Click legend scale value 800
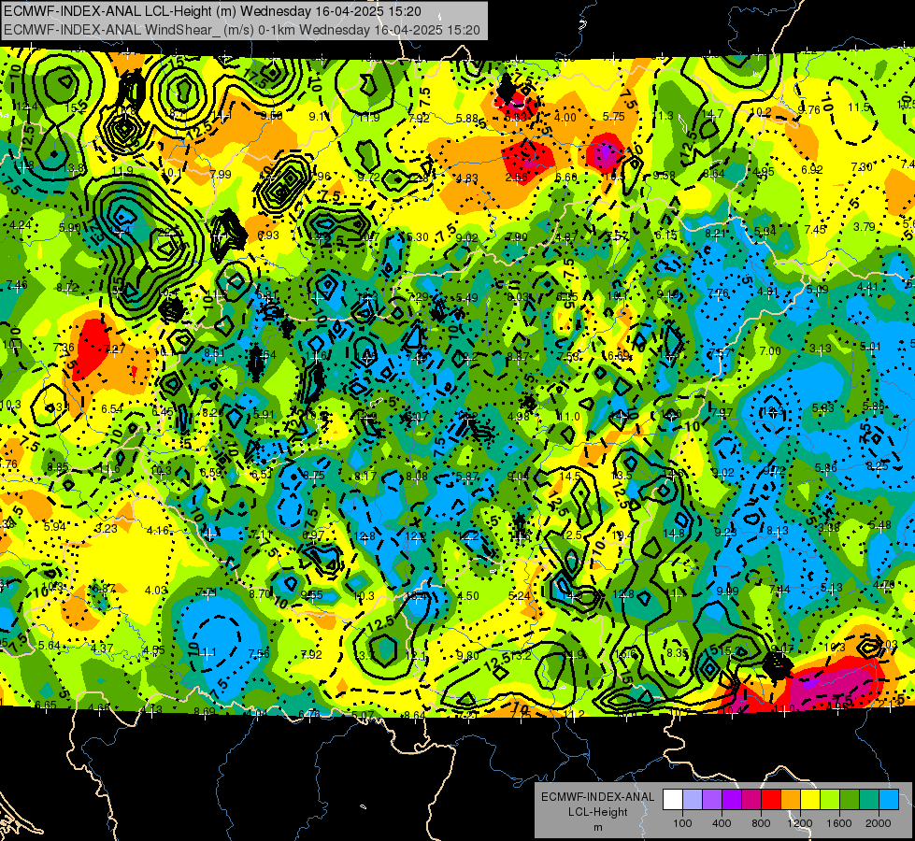 click(761, 823)
